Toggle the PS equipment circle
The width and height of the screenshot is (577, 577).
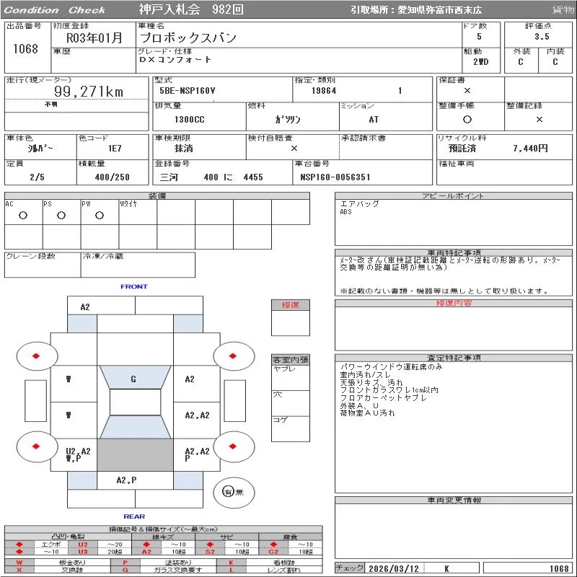tap(61, 215)
